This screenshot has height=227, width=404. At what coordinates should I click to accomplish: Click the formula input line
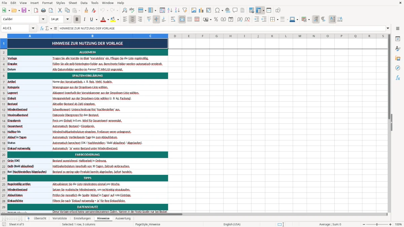pos(222,28)
